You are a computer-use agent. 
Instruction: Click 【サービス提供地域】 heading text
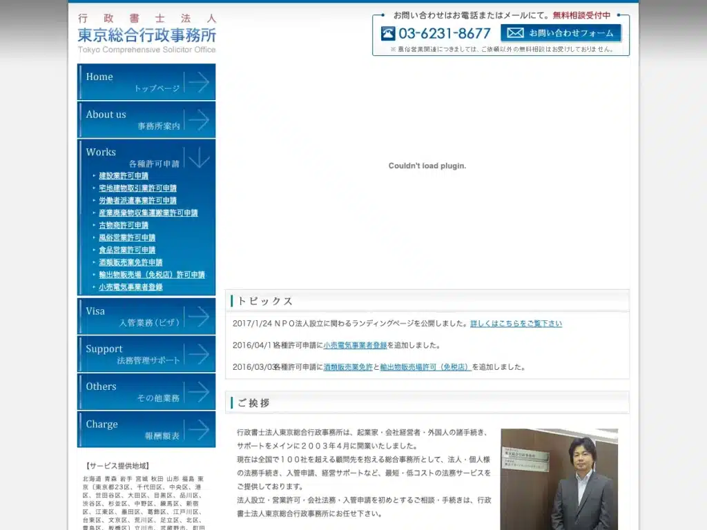click(117, 466)
